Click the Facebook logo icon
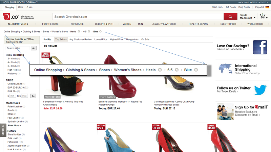Image resolution: width=271 pixels, height=152 pixels. pyautogui.click(x=260, y=47)
